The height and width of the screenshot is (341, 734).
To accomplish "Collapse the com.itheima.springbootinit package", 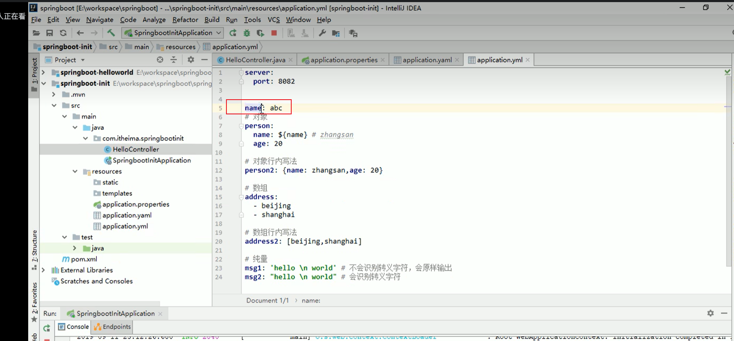I will (85, 138).
